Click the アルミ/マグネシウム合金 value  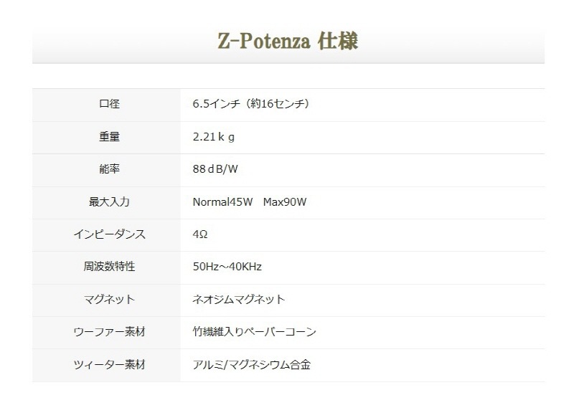[252, 365]
